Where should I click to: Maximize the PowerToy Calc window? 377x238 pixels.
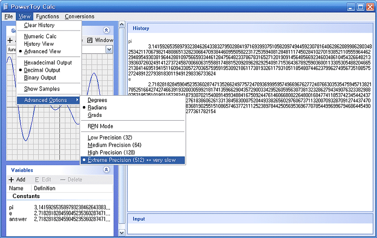pos(361,7)
